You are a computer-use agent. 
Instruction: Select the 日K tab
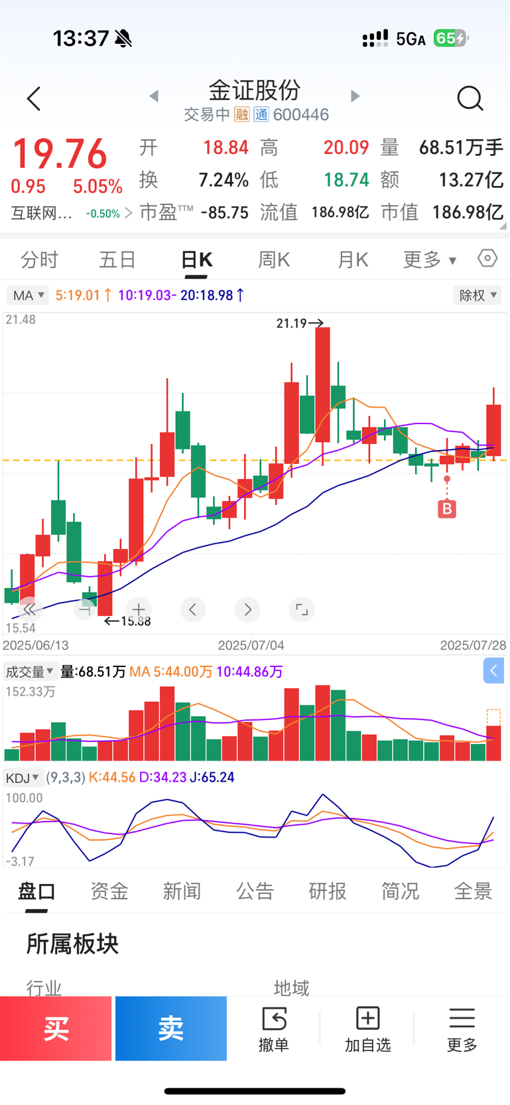click(196, 259)
